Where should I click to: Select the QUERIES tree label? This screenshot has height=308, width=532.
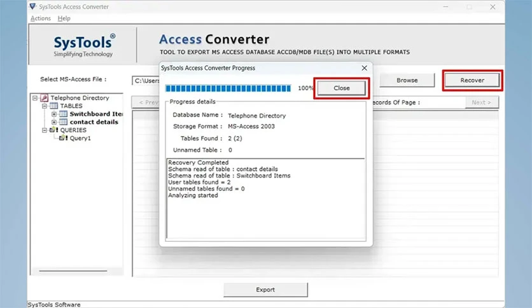click(73, 130)
